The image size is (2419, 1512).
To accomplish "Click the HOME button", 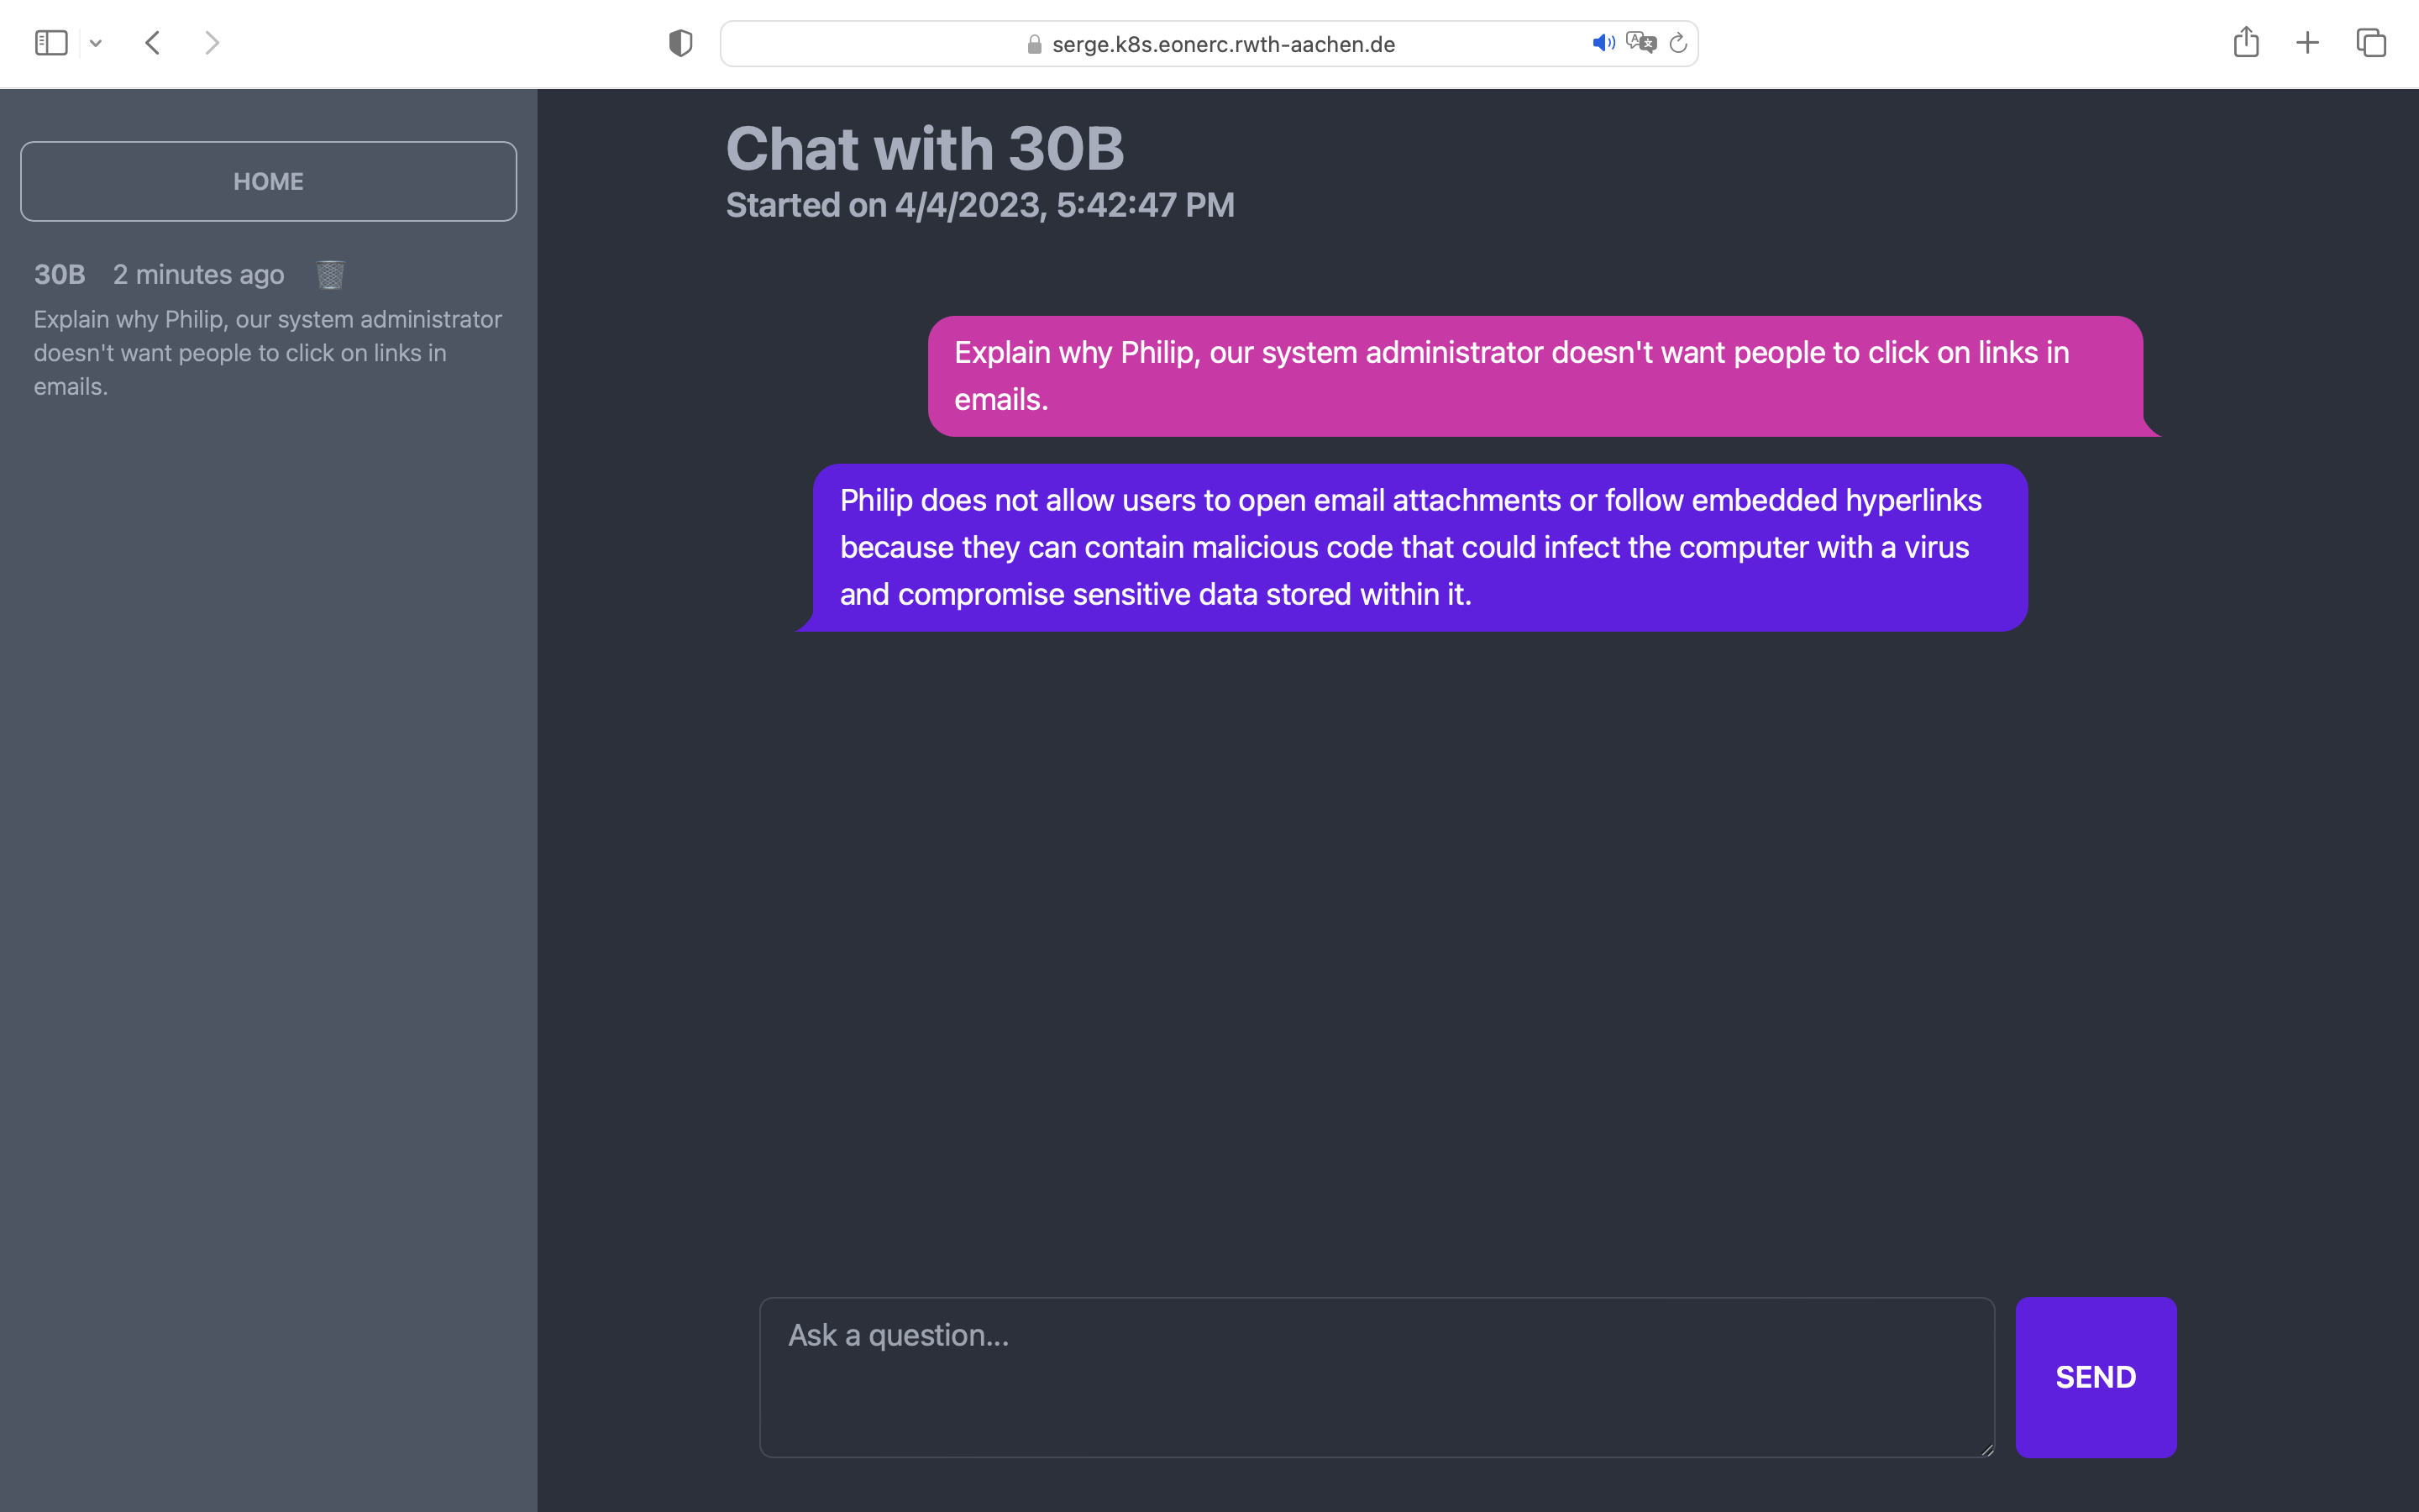I will (268, 181).
